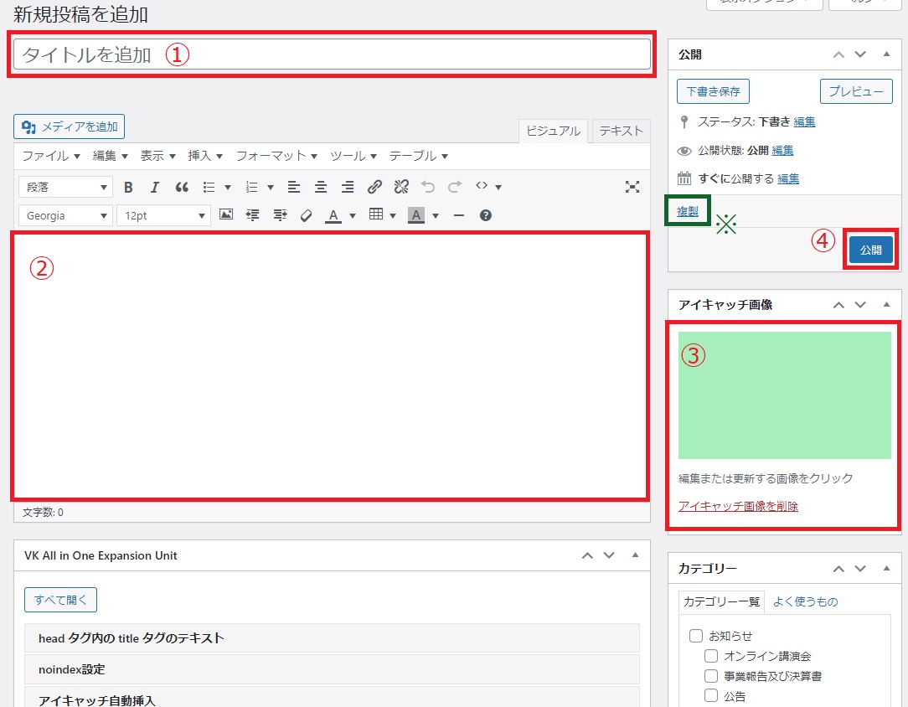908x707 pixels.
Task: Tick the 事業報告及び決算書 checkbox
Action: tap(711, 676)
